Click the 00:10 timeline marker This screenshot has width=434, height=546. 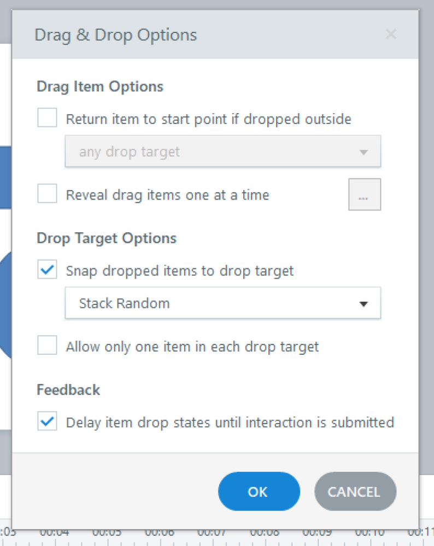[x=370, y=532]
